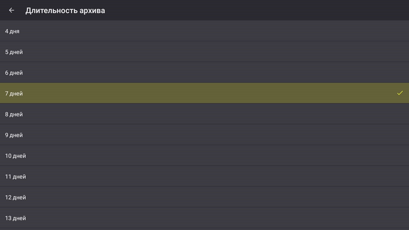Switch archive duration to "11 дней"
The width and height of the screenshot is (409, 230).
tap(204, 176)
